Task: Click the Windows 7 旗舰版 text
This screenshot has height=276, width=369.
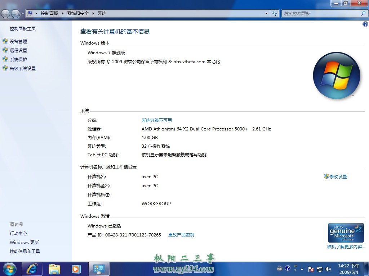Action: [106, 52]
